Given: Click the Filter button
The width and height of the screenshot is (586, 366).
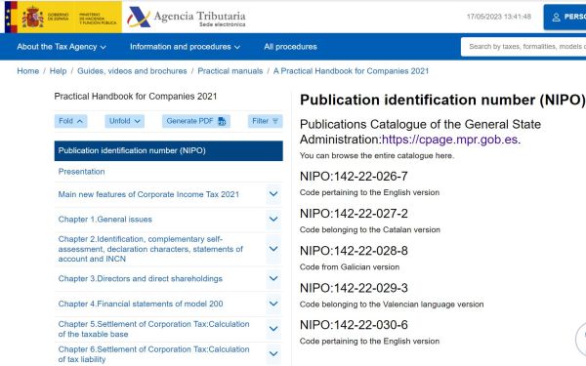Looking at the screenshot, I should click(266, 121).
